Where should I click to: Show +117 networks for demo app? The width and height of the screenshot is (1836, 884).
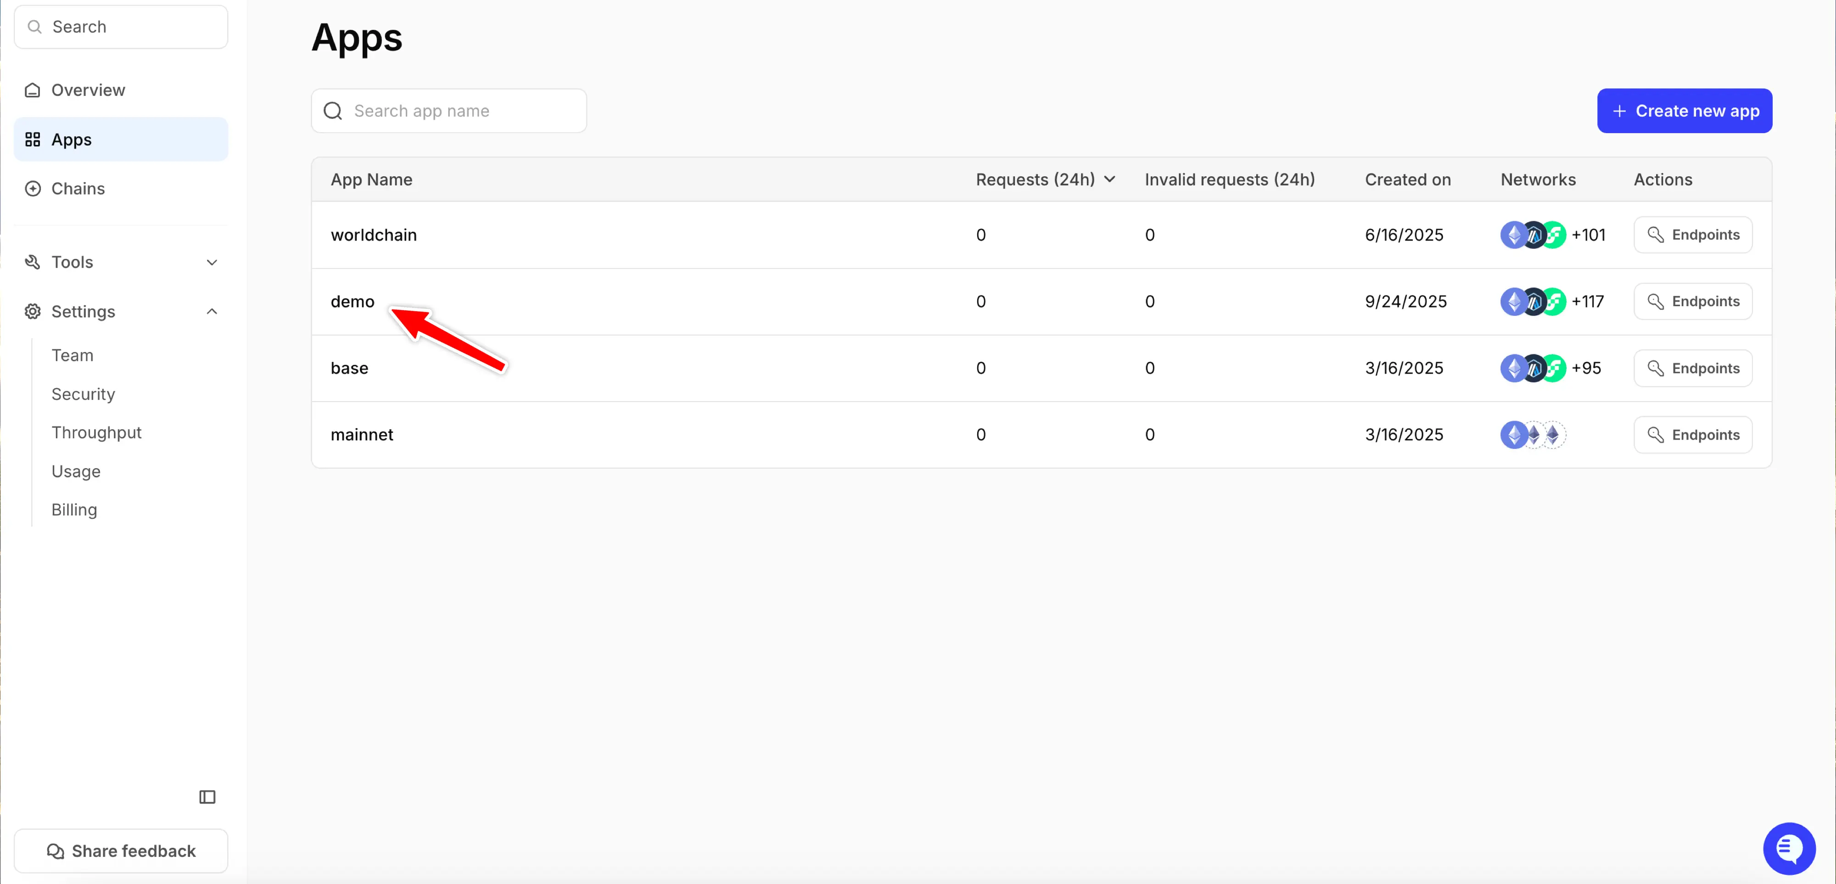click(1587, 302)
